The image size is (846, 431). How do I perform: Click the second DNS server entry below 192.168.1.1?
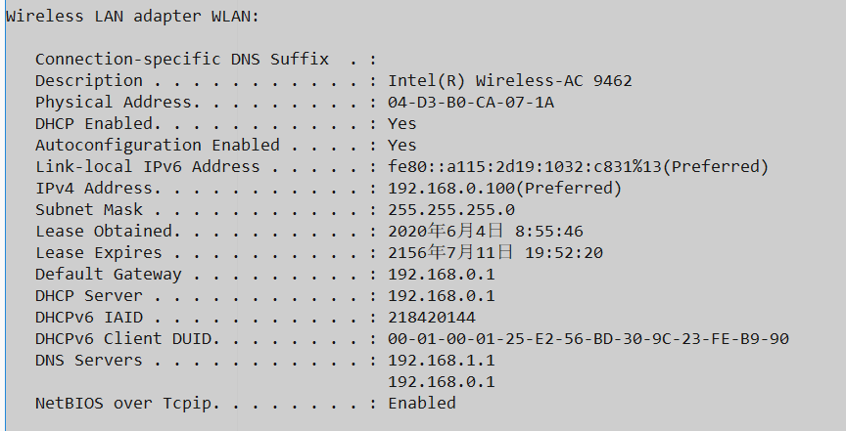(442, 382)
